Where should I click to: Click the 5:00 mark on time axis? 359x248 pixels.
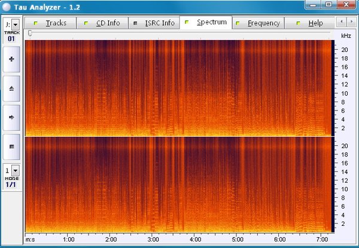pyautogui.click(x=238, y=240)
